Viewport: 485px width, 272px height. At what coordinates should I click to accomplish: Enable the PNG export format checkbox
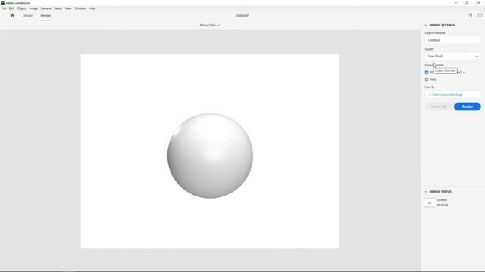(427, 79)
